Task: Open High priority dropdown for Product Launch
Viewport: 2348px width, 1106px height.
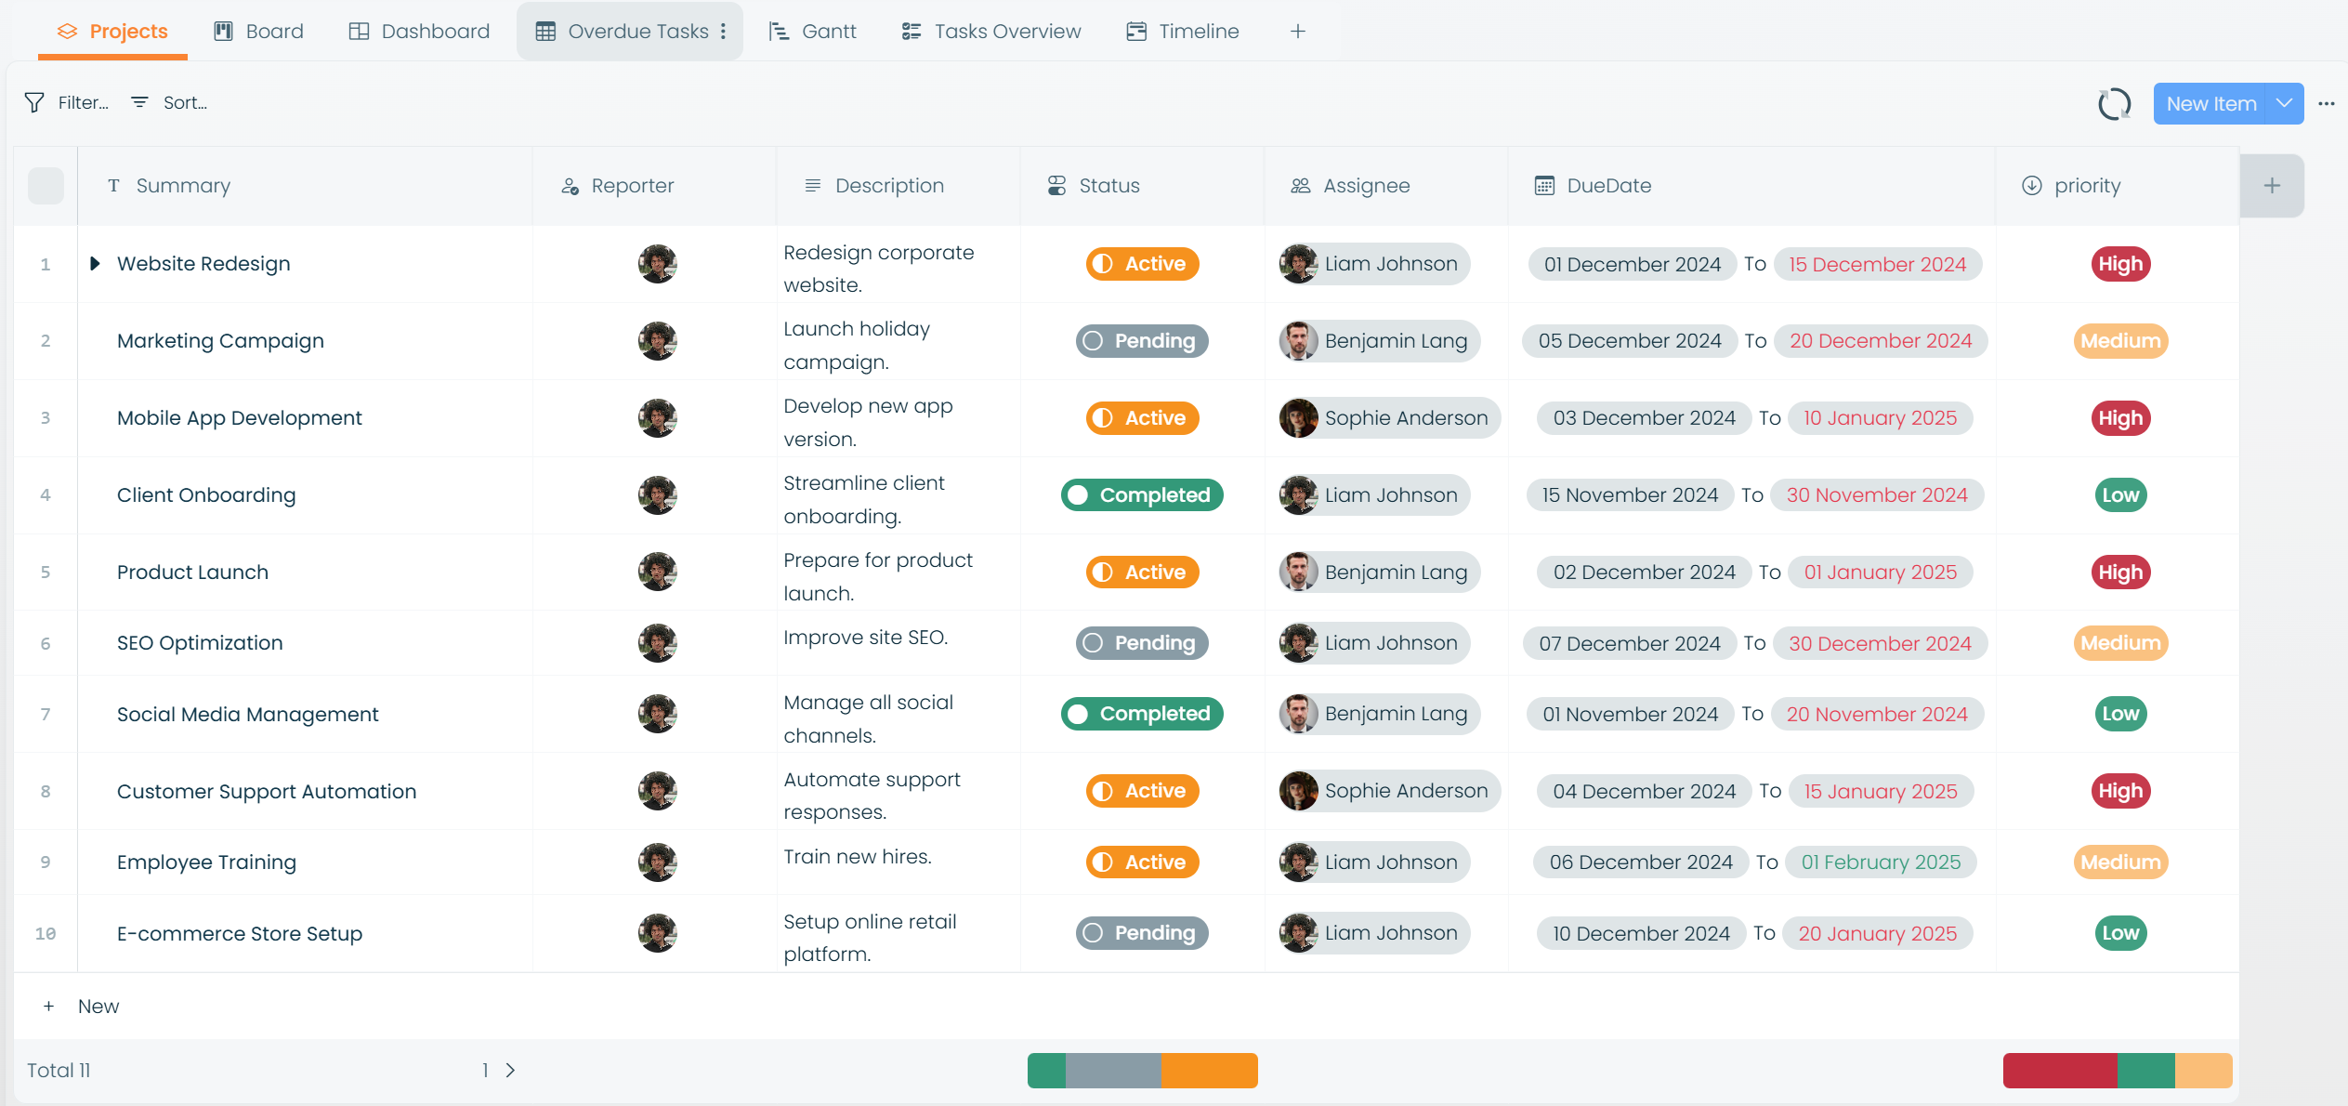Action: [2120, 573]
